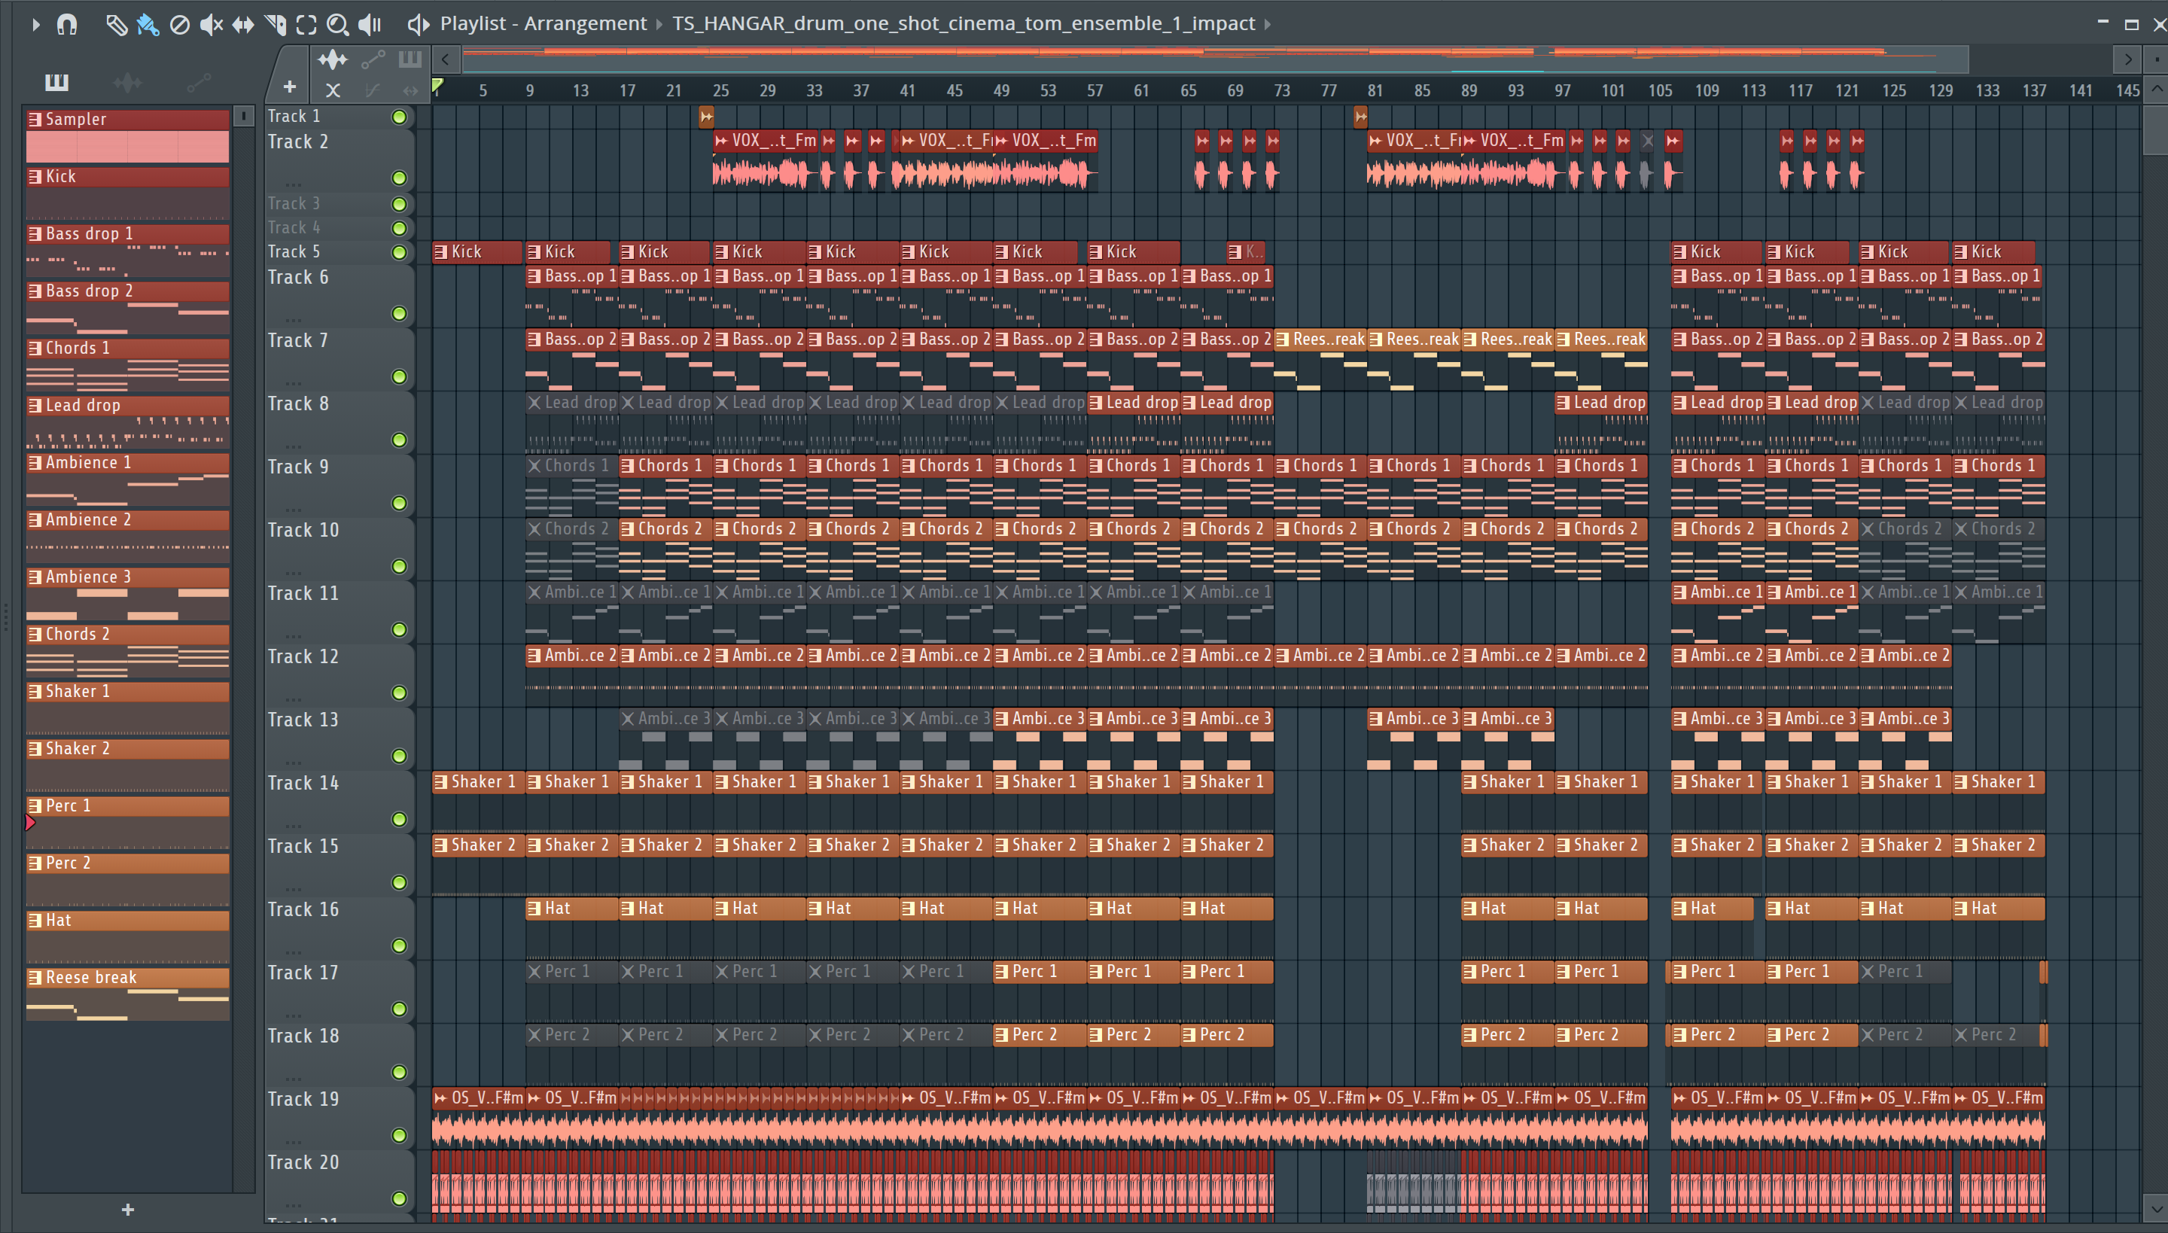Mute Track 1 via its green light

[x=400, y=117]
